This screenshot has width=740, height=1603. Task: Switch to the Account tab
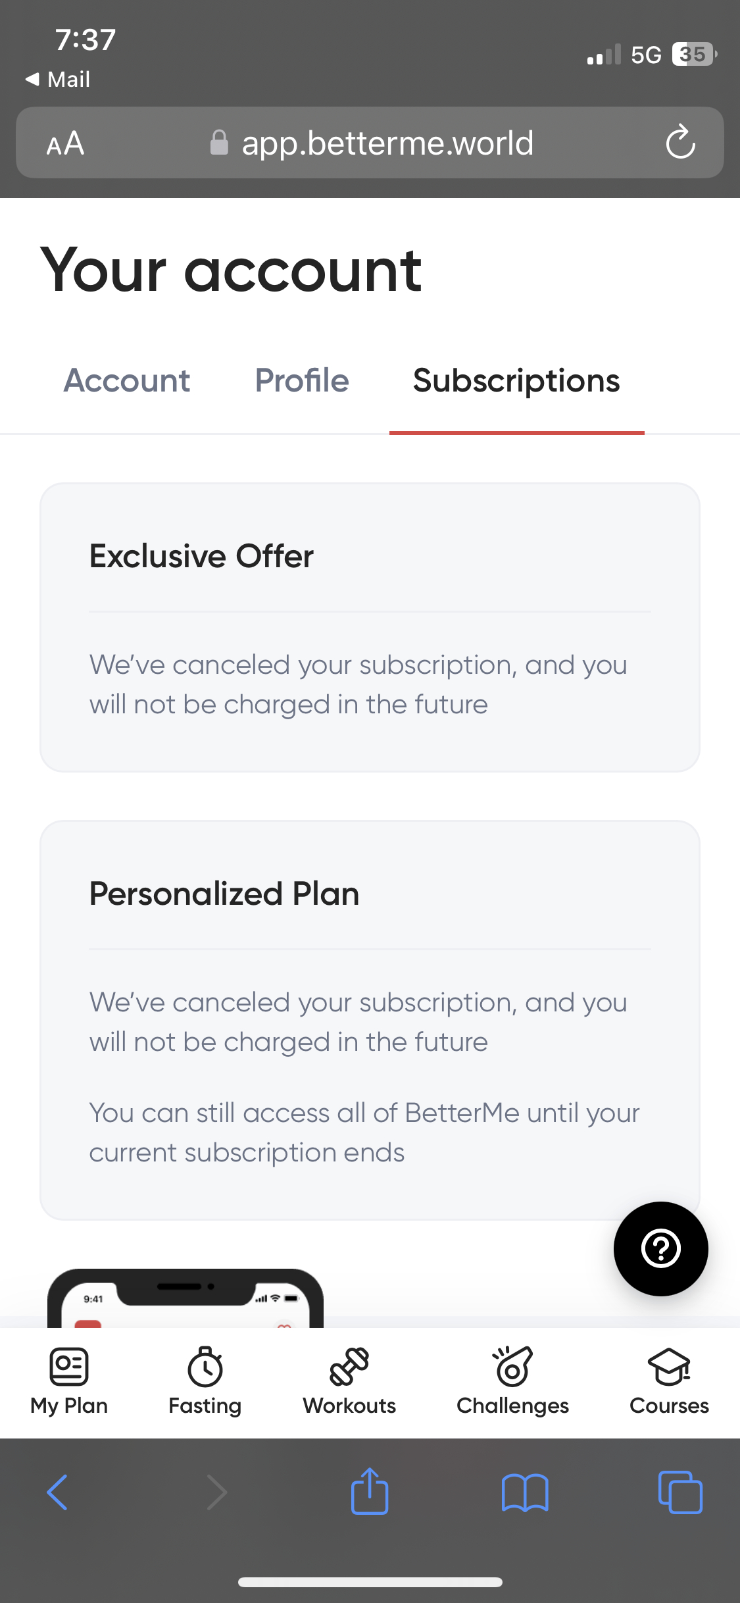(126, 380)
